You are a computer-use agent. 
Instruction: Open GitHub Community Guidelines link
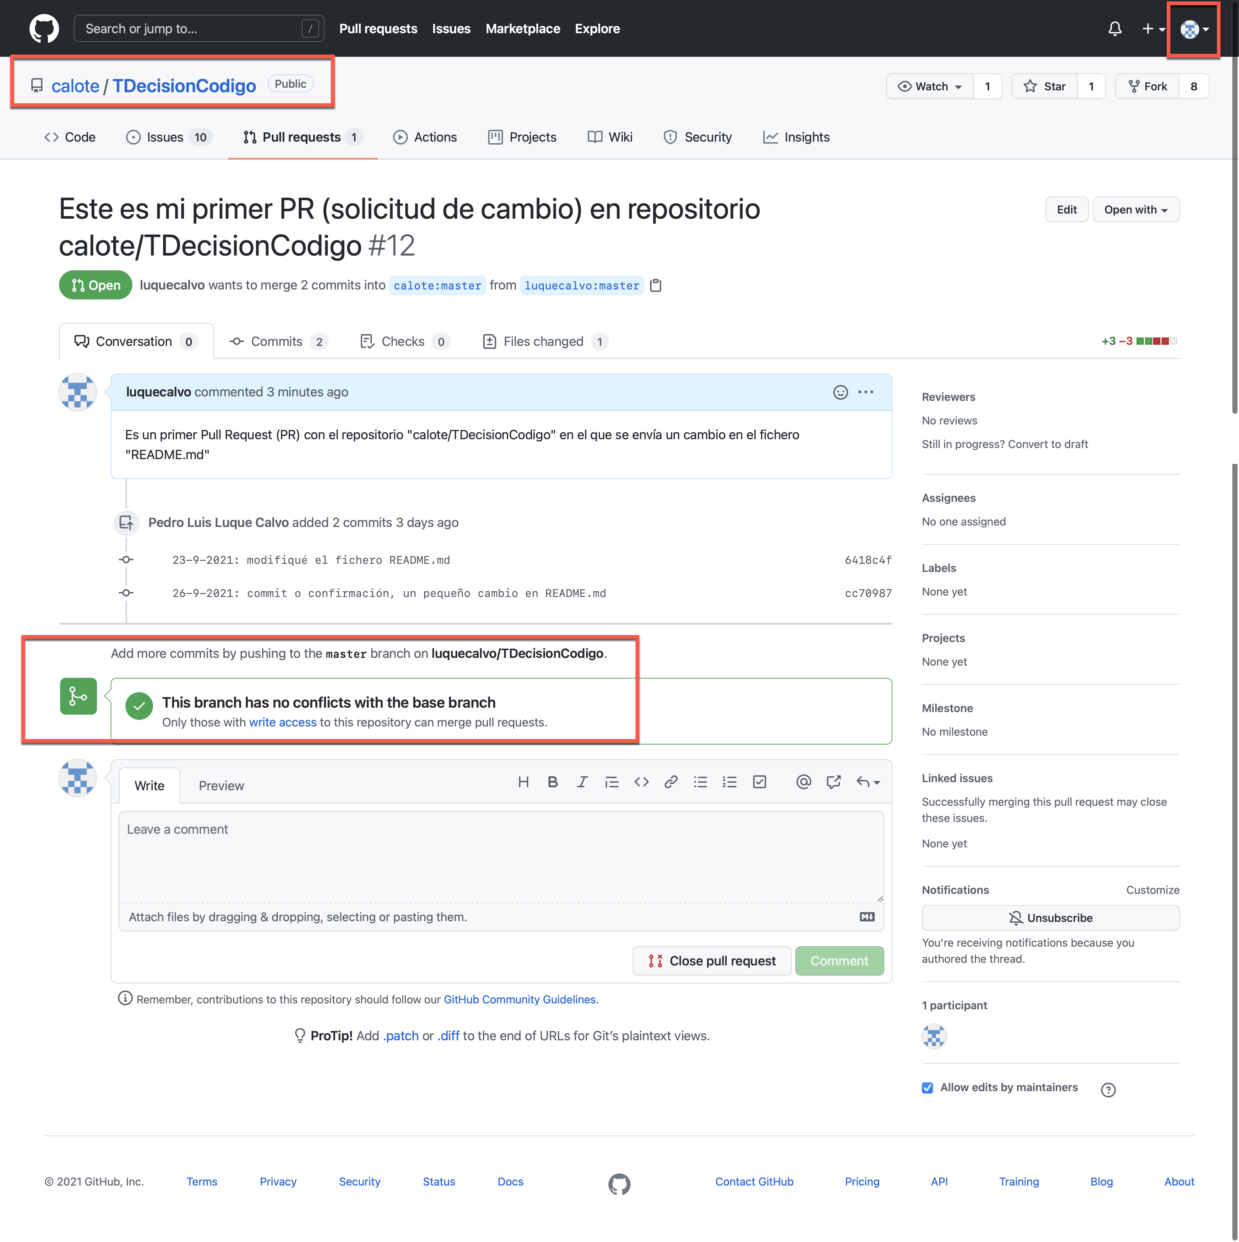point(520,999)
